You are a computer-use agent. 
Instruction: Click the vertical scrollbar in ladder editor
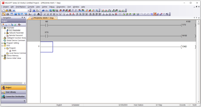199,63
